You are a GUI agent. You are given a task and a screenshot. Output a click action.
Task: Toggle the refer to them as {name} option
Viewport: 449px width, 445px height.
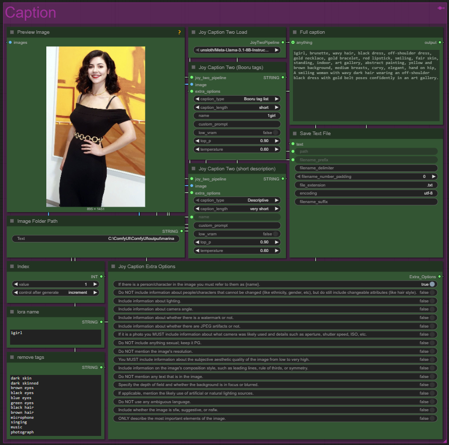coord(275,284)
